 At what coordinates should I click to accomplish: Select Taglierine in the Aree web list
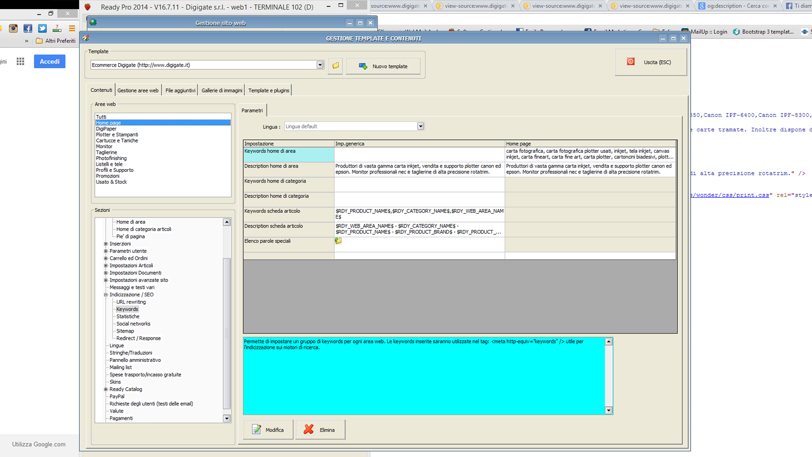(x=163, y=152)
